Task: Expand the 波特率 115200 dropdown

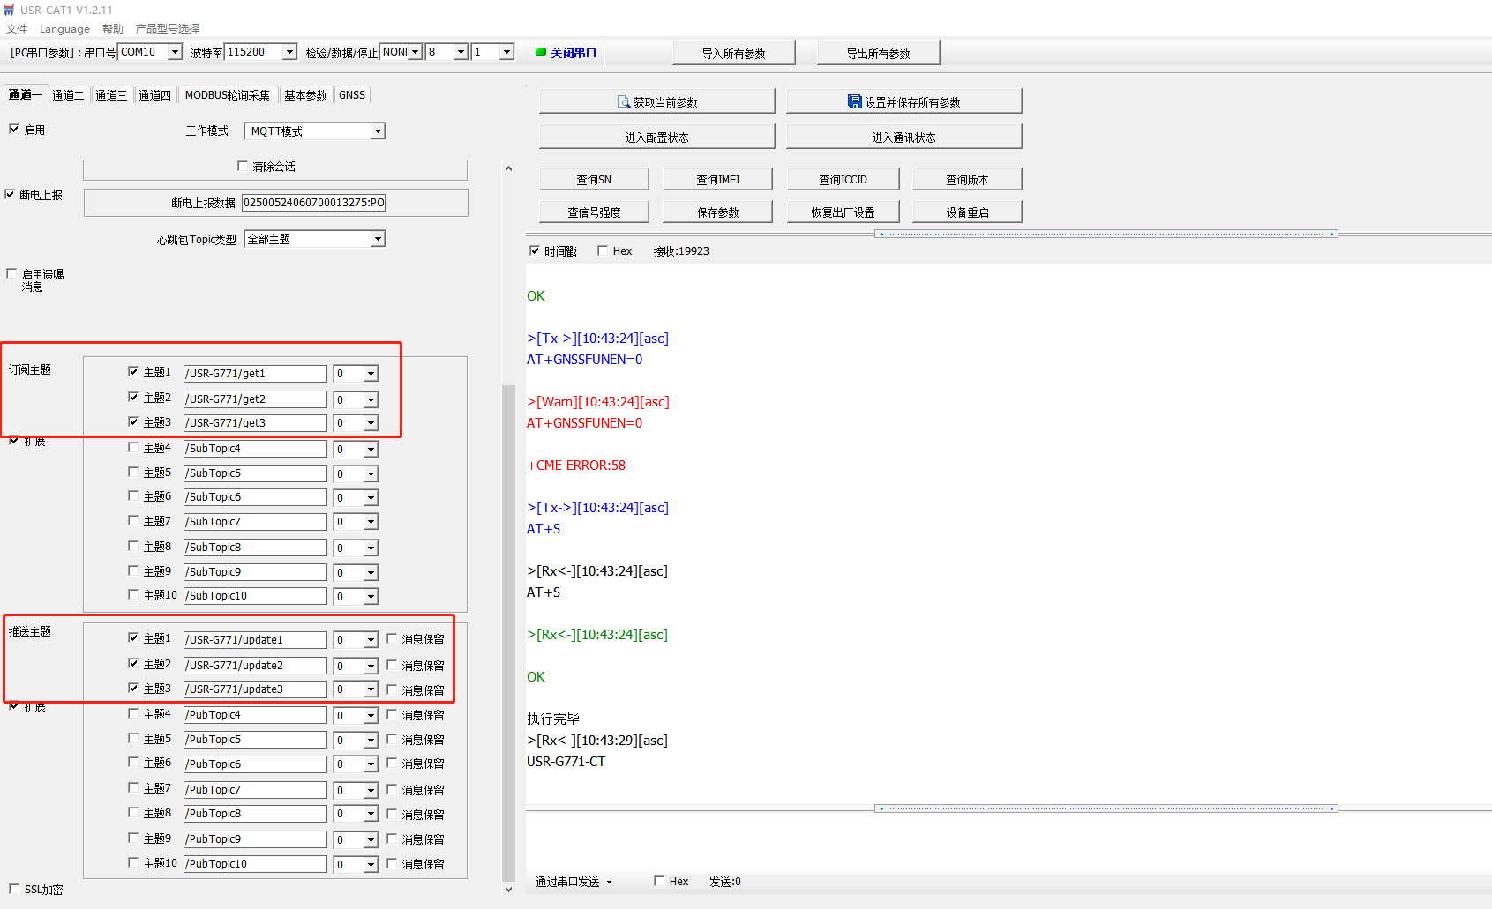Action: 289,52
